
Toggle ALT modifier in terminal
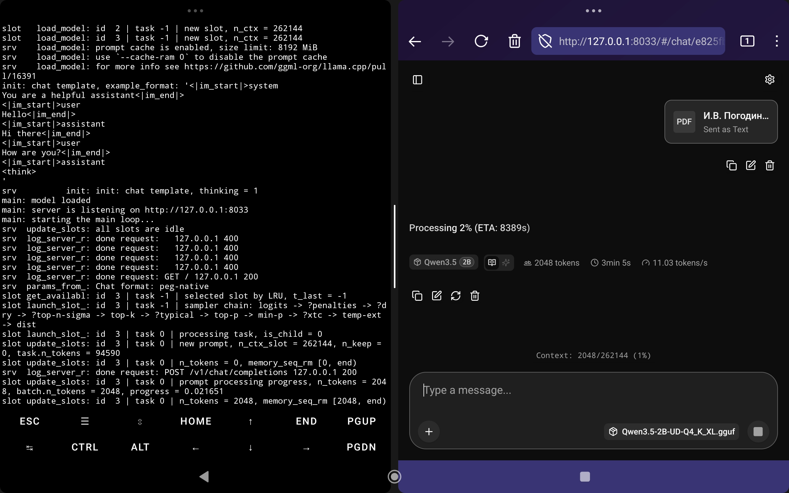pyautogui.click(x=140, y=447)
